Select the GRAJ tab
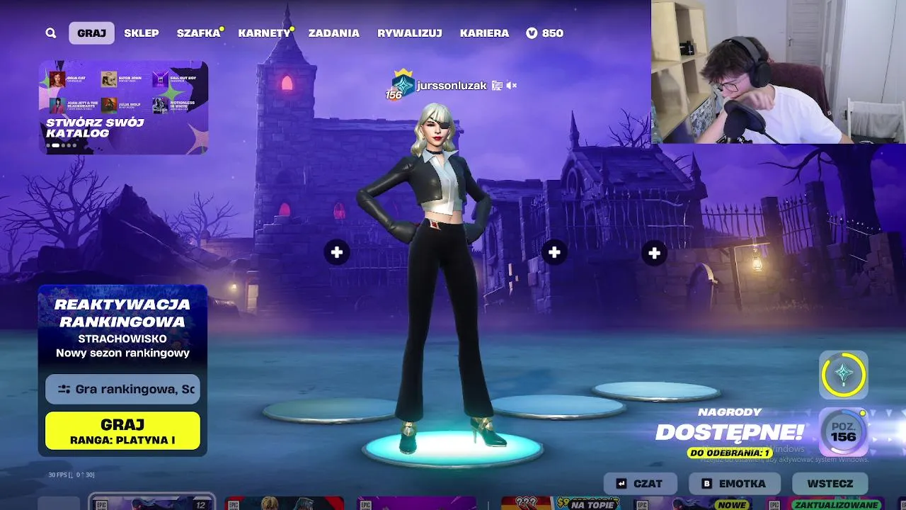The height and width of the screenshot is (510, 906). click(x=91, y=33)
